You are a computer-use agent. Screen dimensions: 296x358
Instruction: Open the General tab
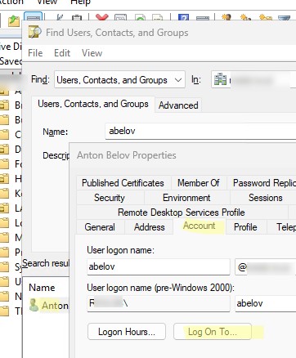(x=100, y=227)
